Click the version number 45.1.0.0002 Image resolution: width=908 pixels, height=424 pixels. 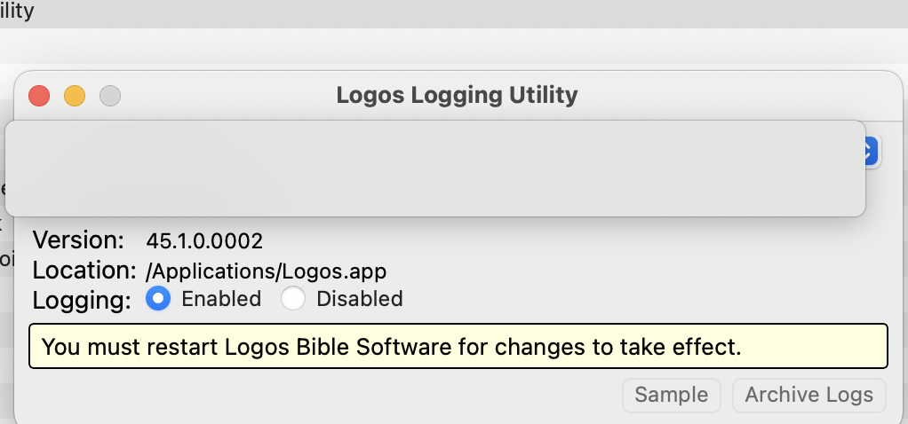204,240
